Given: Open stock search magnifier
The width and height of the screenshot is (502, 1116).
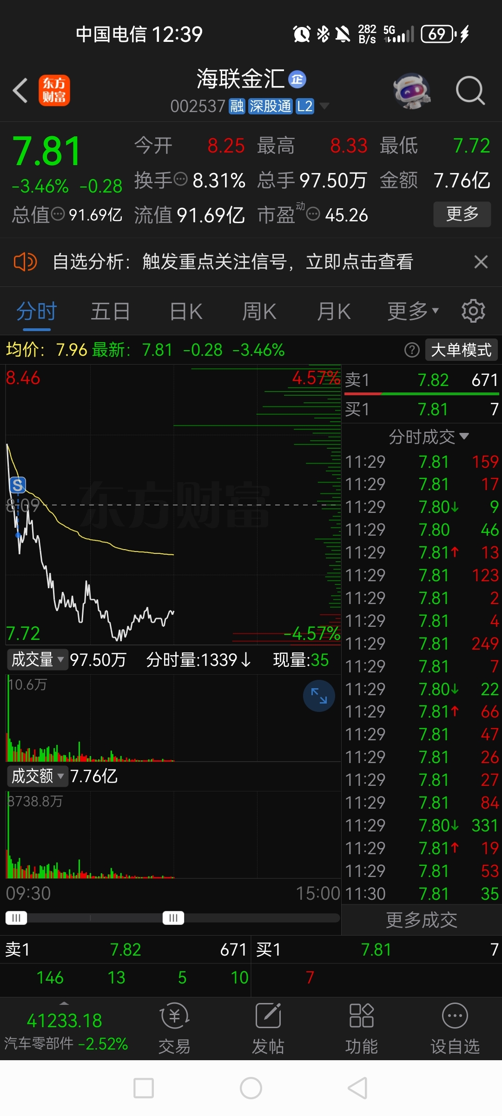Looking at the screenshot, I should pos(470,90).
